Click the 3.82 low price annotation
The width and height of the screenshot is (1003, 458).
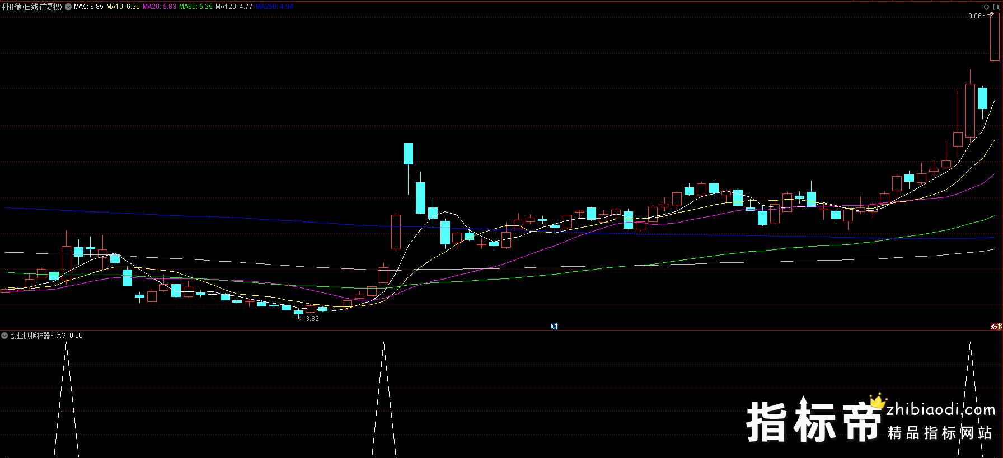click(312, 319)
